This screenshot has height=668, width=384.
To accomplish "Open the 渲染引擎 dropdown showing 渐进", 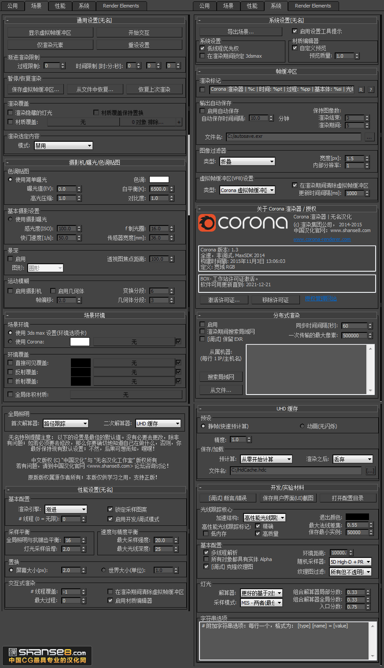I will tap(66, 509).
